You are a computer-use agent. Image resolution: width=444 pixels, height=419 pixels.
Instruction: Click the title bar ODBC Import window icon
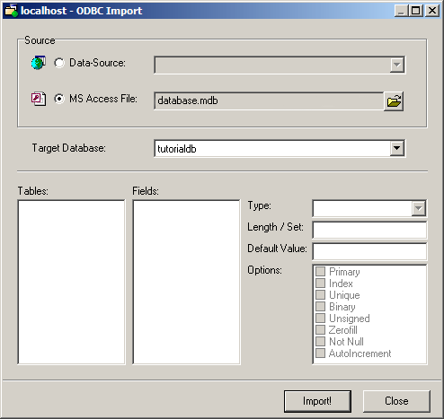point(12,11)
